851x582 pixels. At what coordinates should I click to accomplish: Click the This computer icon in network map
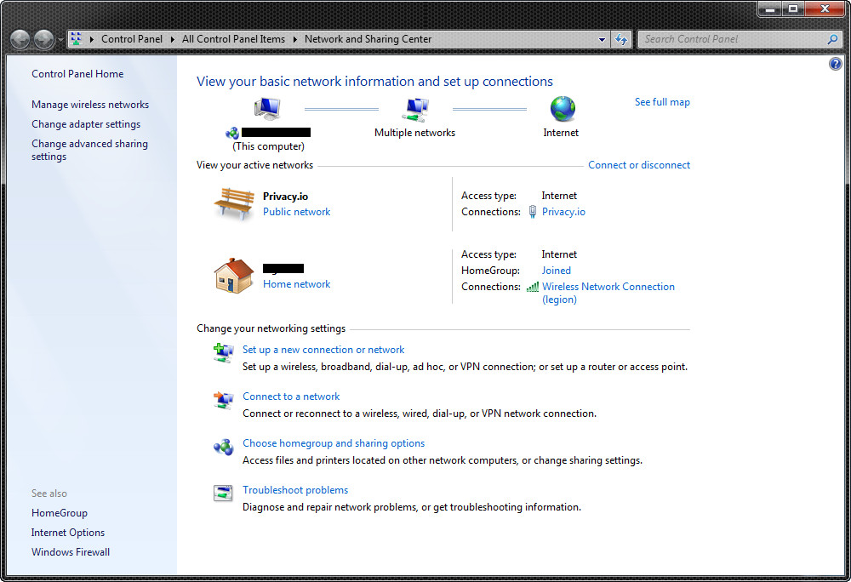[267, 109]
